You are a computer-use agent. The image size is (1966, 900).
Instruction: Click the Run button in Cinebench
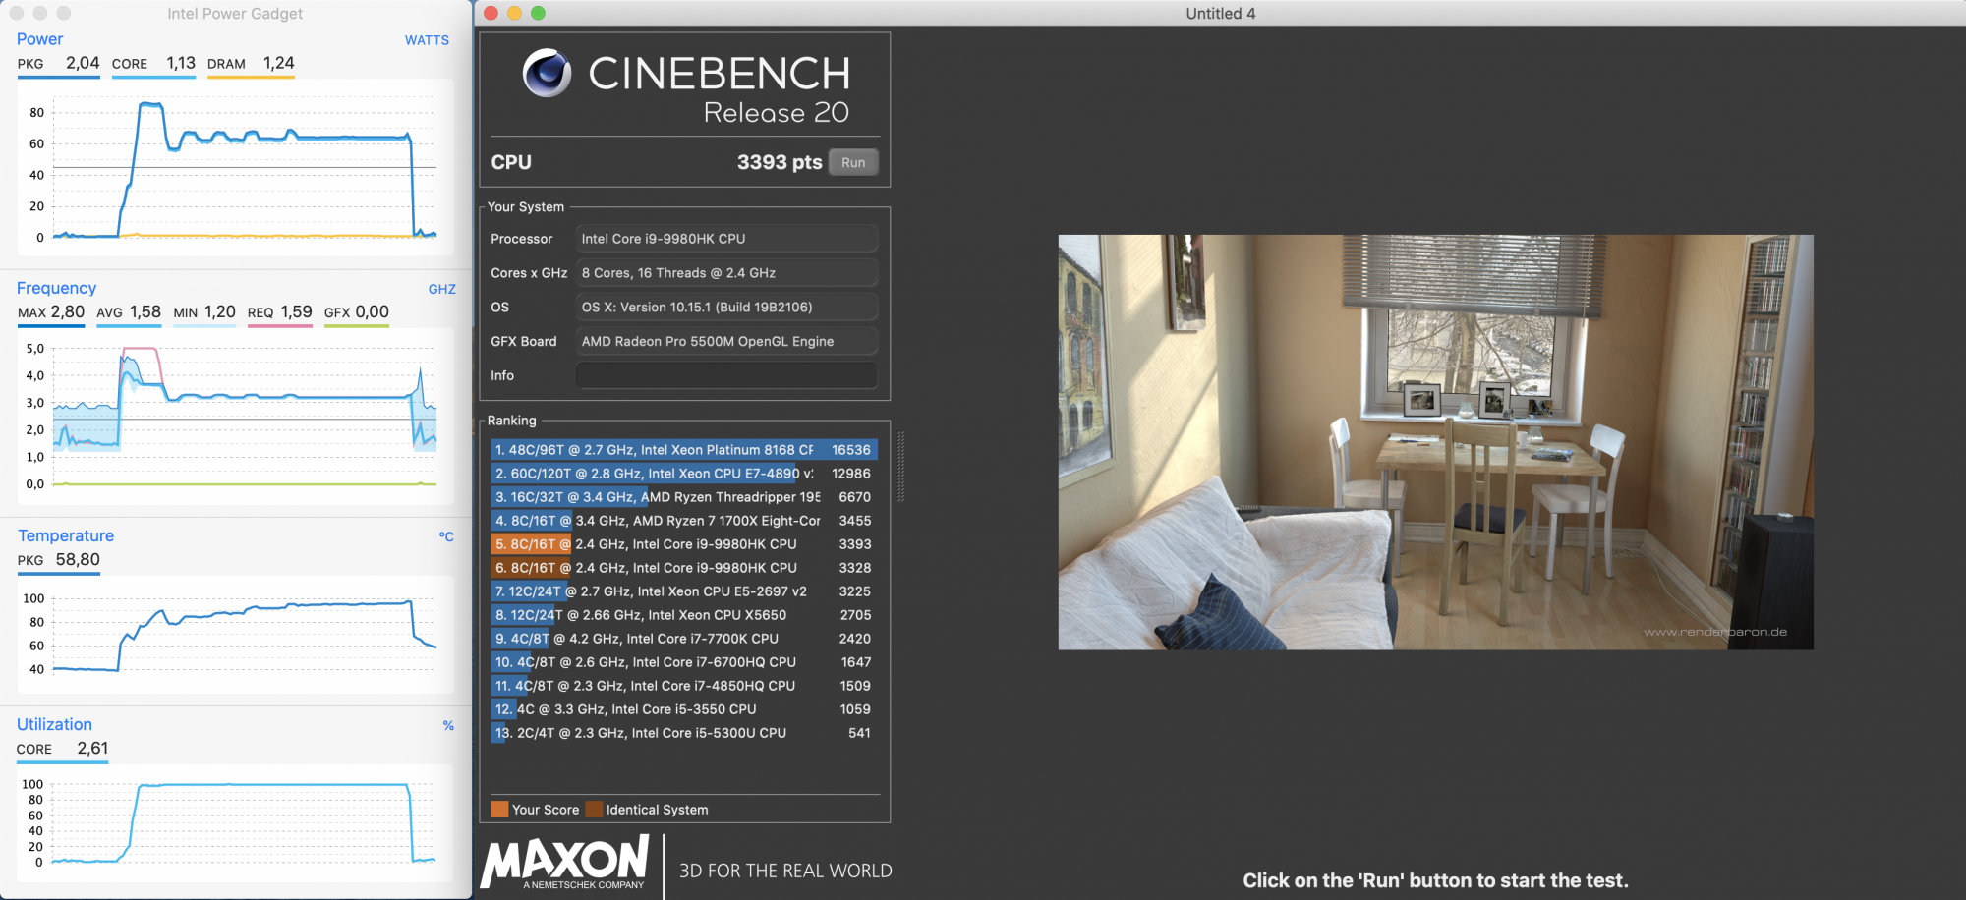click(853, 162)
